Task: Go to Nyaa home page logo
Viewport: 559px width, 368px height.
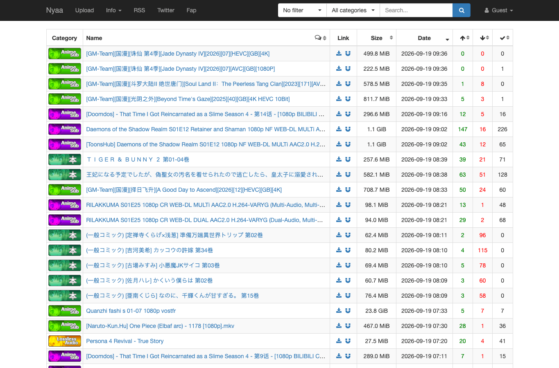Action: click(x=54, y=10)
